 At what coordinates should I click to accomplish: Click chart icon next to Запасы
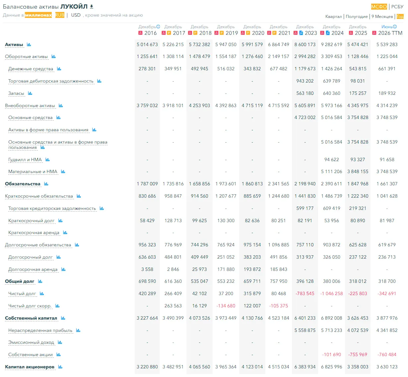tap(30, 93)
